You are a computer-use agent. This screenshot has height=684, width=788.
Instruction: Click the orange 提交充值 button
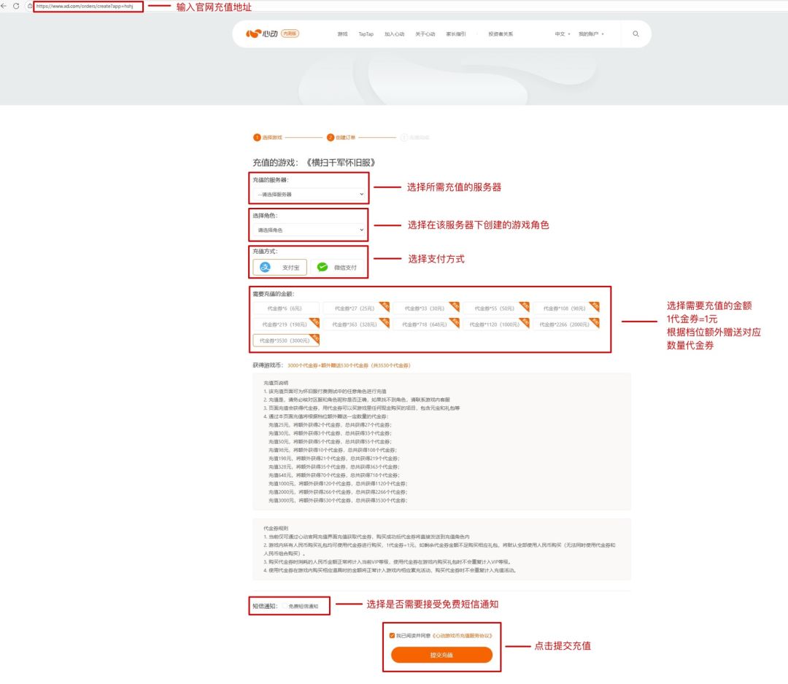(441, 655)
